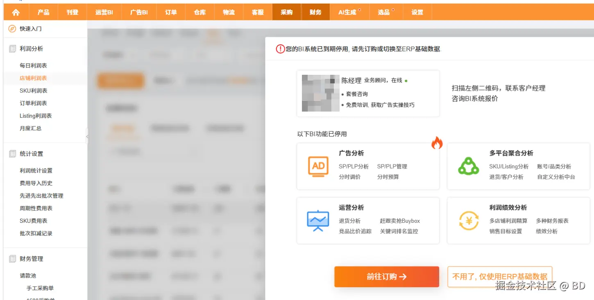
Task: Click the 分时预算 feature text
Action: click(388, 177)
